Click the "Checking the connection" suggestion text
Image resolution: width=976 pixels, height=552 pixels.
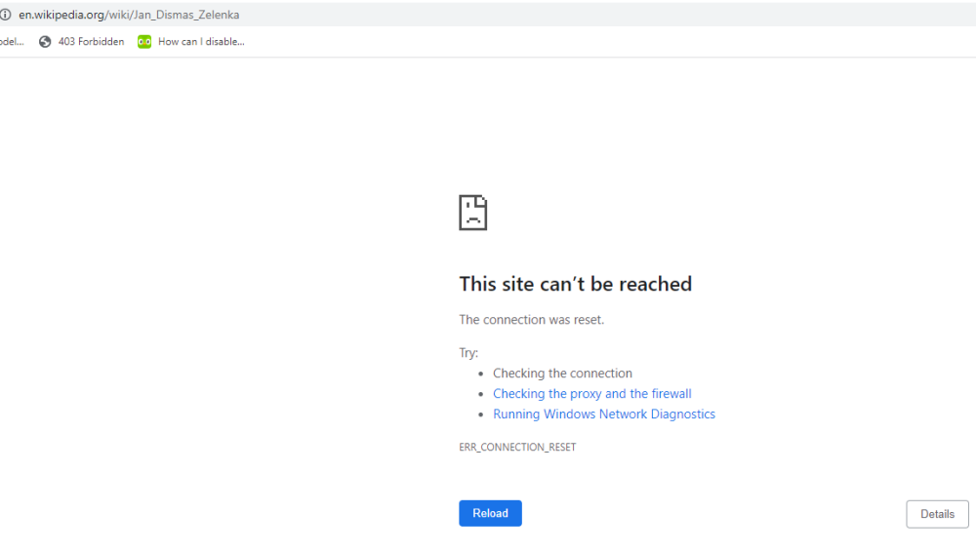click(562, 374)
